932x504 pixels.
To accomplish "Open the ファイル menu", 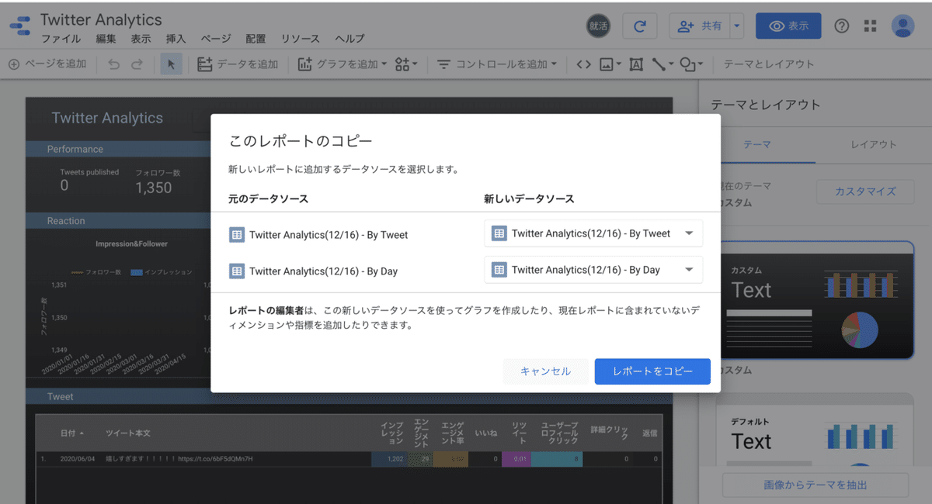I will point(61,39).
